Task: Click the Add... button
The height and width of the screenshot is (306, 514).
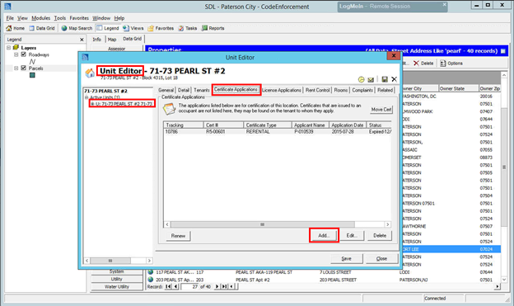Action: click(324, 235)
